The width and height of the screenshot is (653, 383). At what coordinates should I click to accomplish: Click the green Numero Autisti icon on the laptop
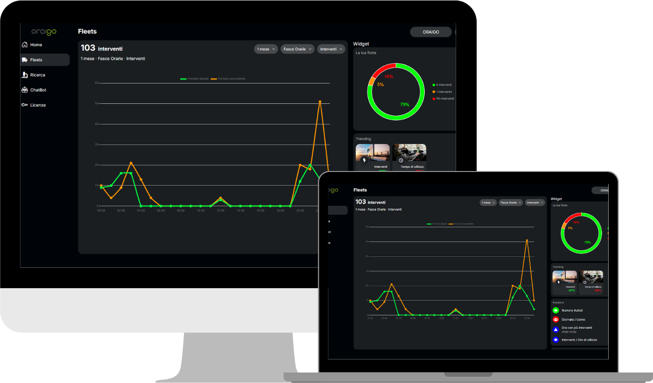556,310
